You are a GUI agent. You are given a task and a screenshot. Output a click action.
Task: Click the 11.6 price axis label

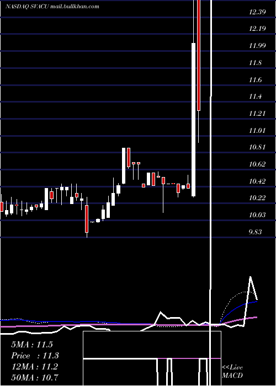(x=255, y=80)
